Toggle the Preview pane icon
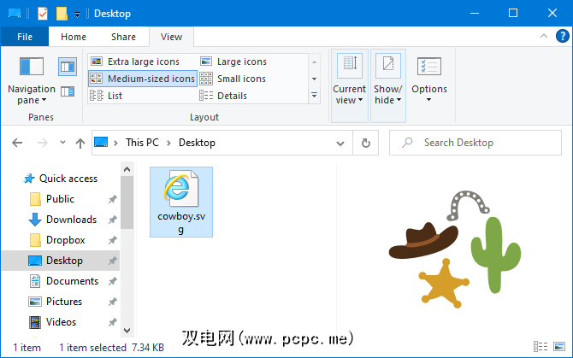 coord(68,67)
